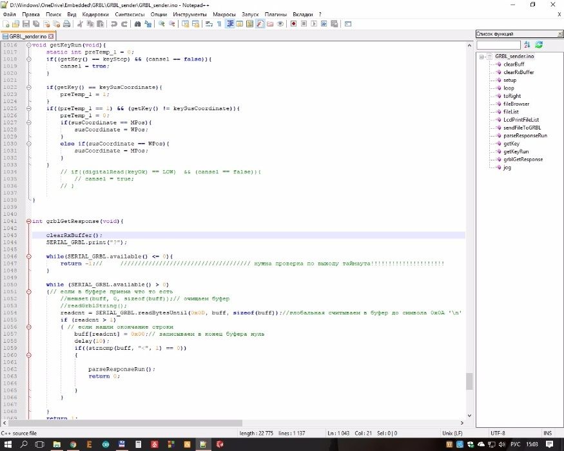This screenshot has width=564, height=451.
Task: Click the vertical scrollbar thumb in editor
Action: (469, 381)
